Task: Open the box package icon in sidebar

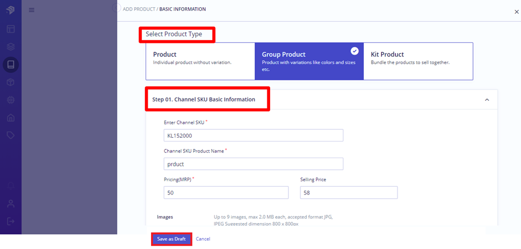Action: pos(10,82)
